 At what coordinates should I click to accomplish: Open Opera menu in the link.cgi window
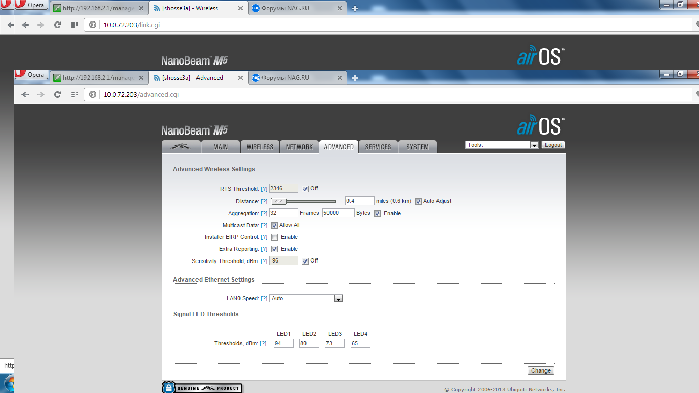pos(32,5)
